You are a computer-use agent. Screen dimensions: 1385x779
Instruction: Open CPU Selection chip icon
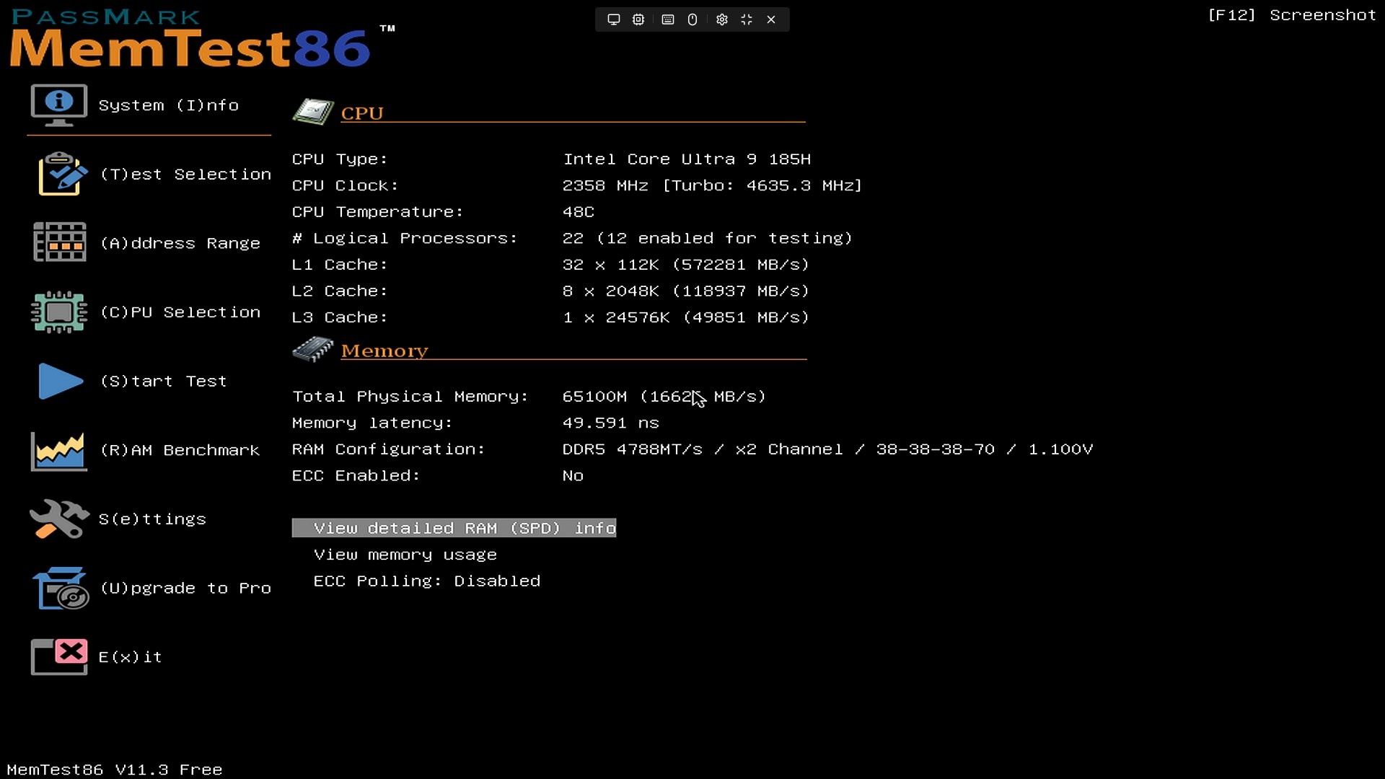point(59,312)
